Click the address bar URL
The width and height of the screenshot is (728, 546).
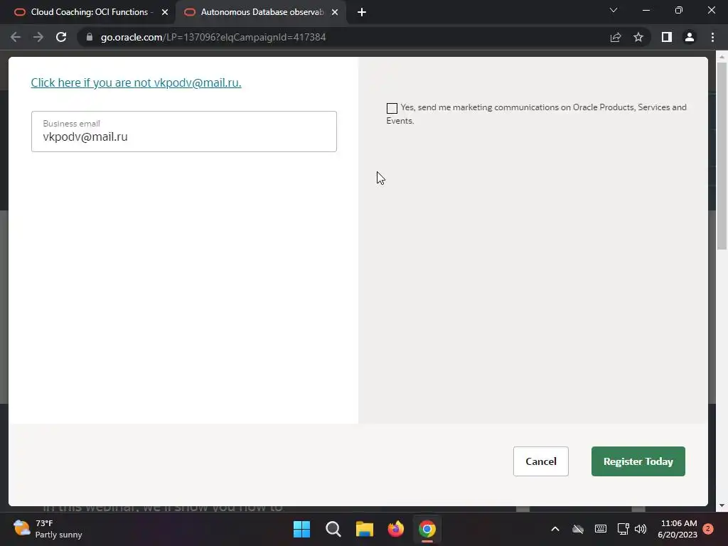coord(213,37)
